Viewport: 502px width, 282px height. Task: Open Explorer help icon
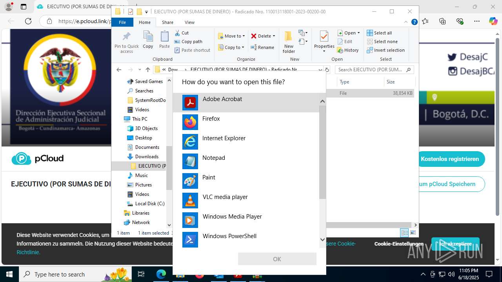[x=414, y=22]
